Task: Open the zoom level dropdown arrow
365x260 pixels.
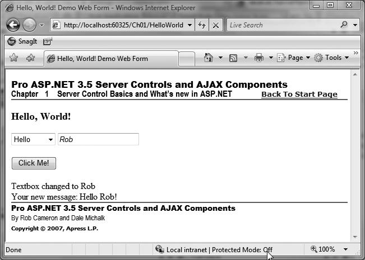Action: coord(346,249)
